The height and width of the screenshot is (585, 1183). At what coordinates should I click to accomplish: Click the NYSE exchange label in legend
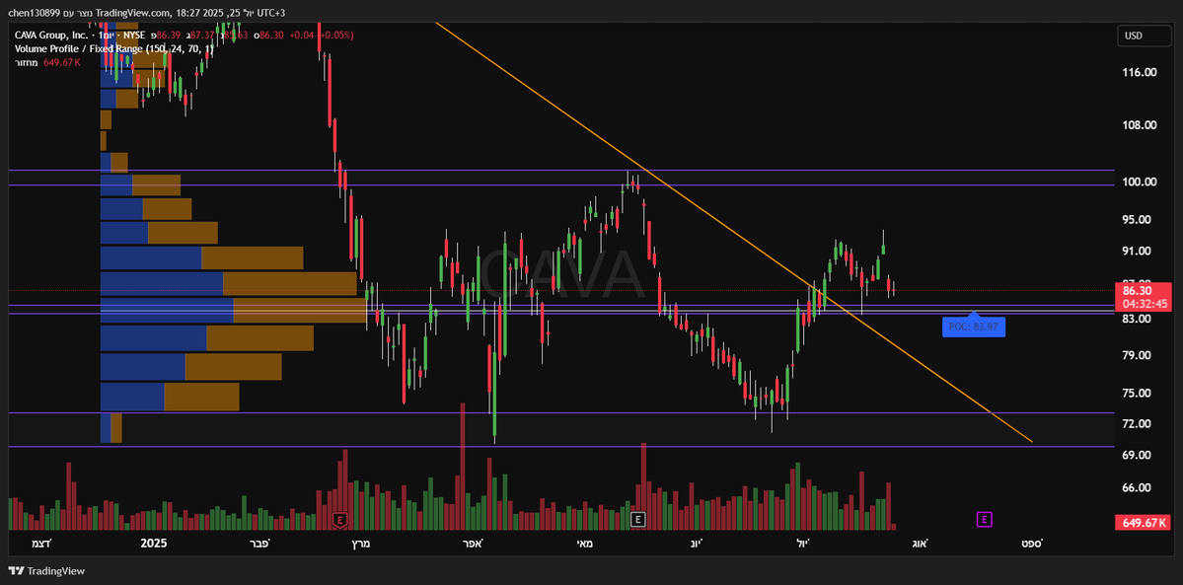pos(136,36)
